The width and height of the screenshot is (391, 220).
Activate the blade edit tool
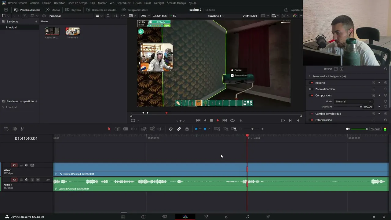[126, 129]
